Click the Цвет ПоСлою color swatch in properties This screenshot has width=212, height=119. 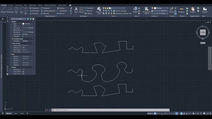click(23, 24)
